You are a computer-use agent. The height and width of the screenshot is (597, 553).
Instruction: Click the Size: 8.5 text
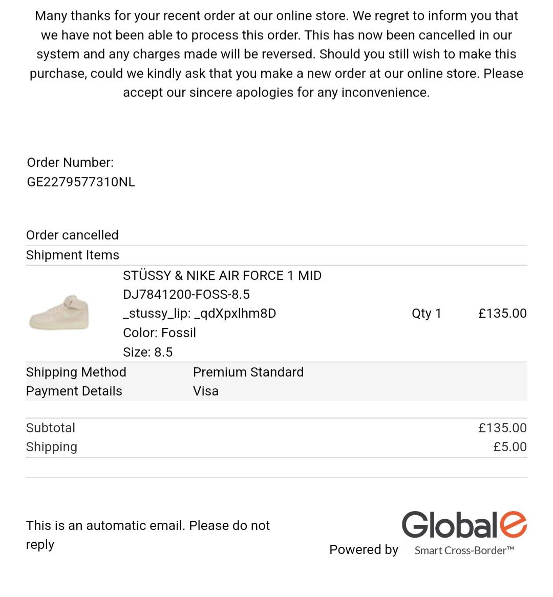(147, 352)
